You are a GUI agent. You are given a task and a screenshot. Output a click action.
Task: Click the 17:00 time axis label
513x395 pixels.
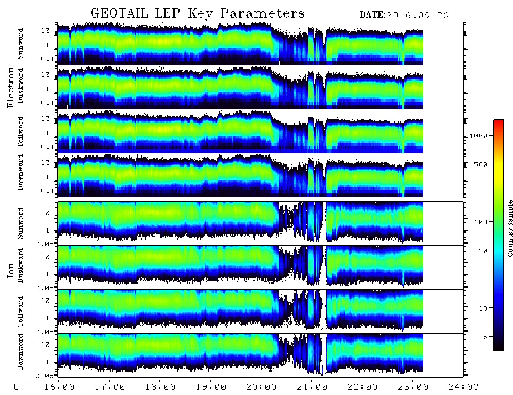click(x=110, y=387)
